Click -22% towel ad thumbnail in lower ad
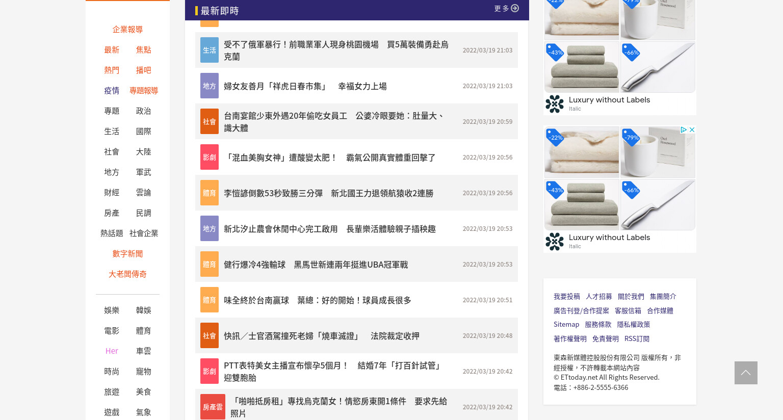This screenshot has width=783, height=420. [x=582, y=152]
